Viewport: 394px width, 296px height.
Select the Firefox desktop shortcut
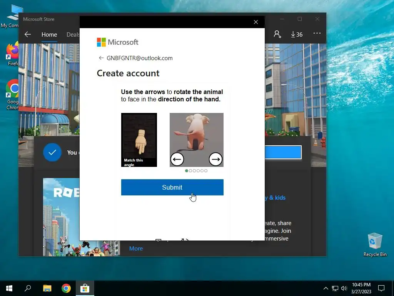(13, 54)
